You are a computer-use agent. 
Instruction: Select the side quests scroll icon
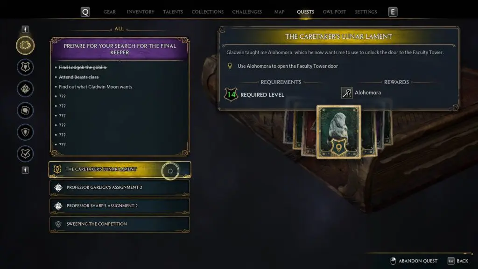25,110
